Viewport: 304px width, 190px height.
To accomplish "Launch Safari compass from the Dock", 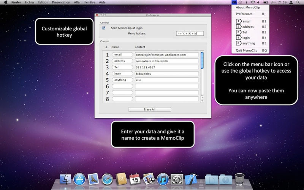I will 107,179.
